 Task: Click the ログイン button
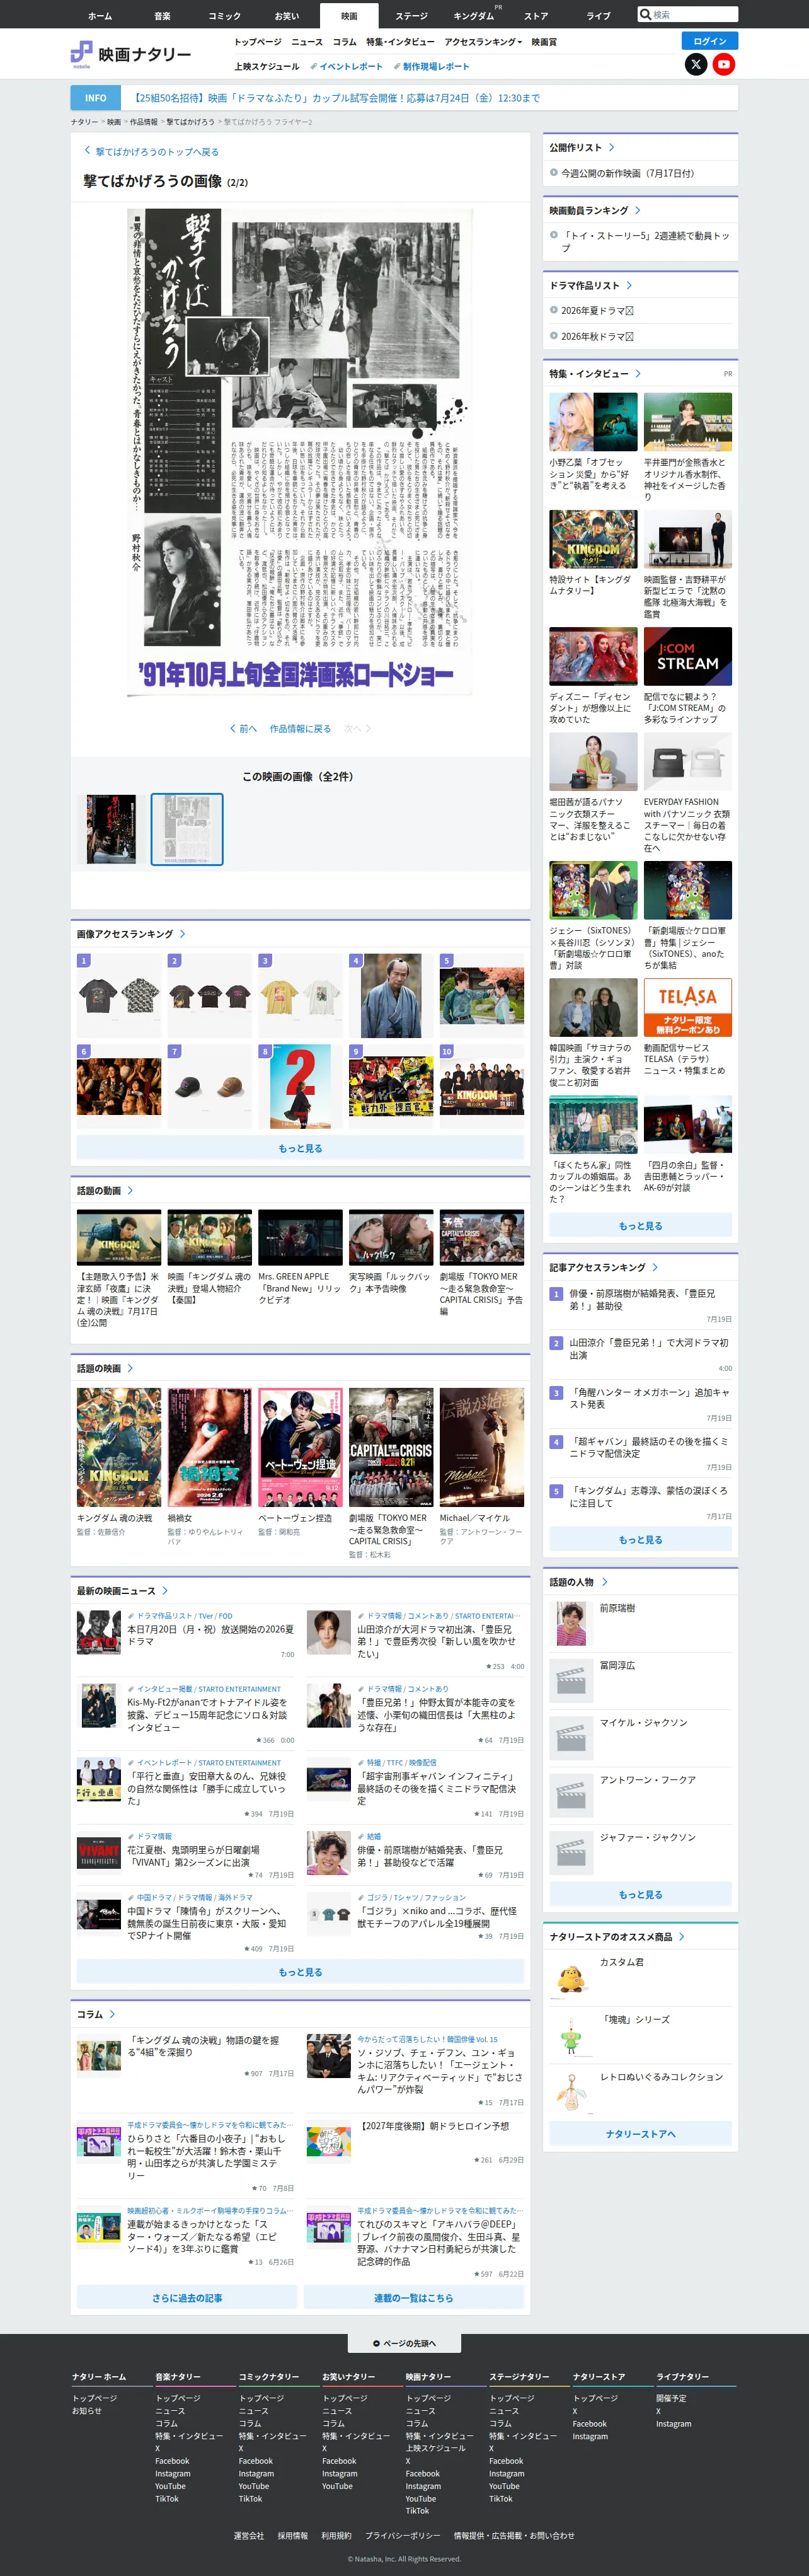coord(710,41)
